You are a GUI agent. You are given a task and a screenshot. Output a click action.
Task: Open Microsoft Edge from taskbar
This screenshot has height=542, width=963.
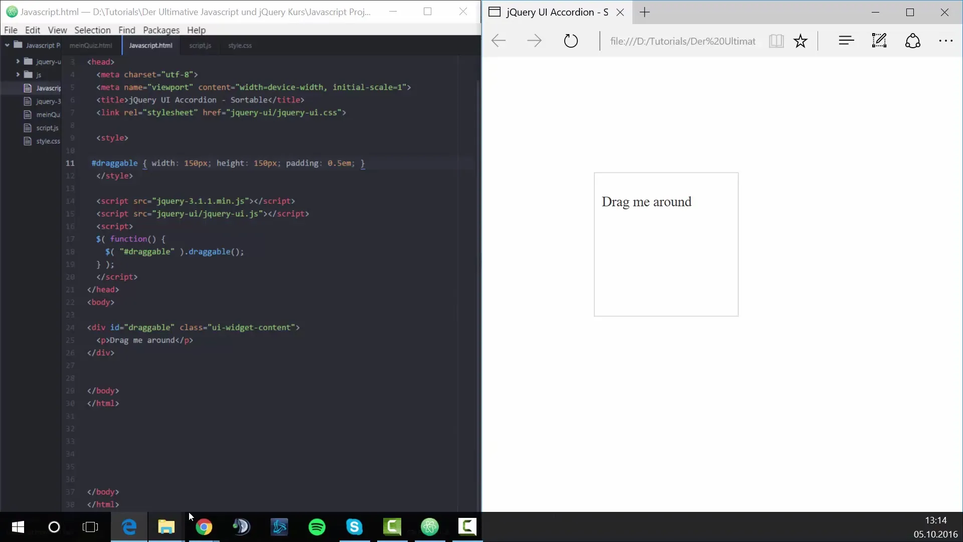(x=129, y=527)
